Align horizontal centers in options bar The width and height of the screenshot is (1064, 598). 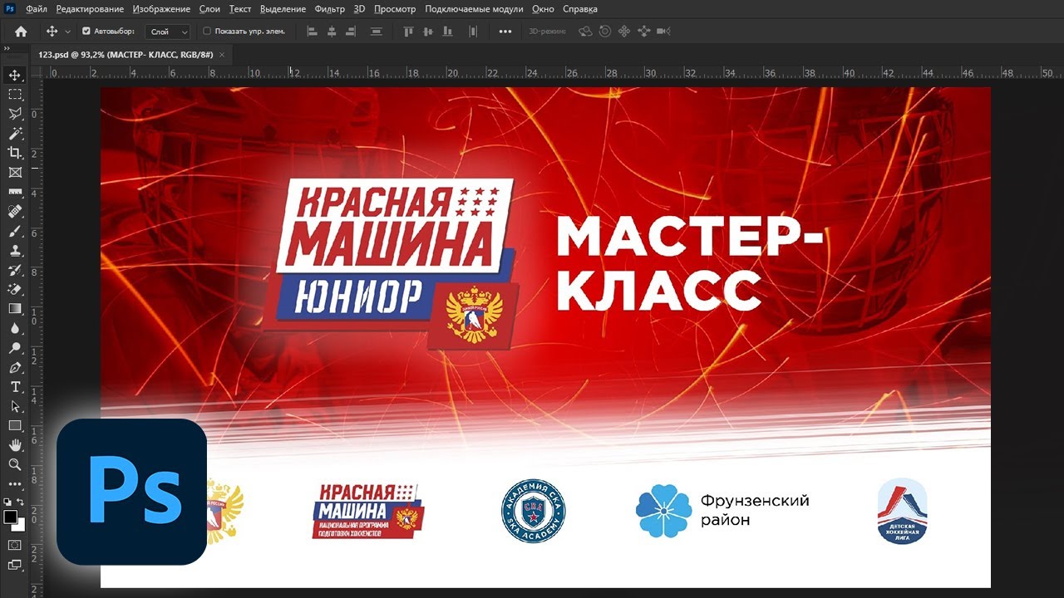332,32
